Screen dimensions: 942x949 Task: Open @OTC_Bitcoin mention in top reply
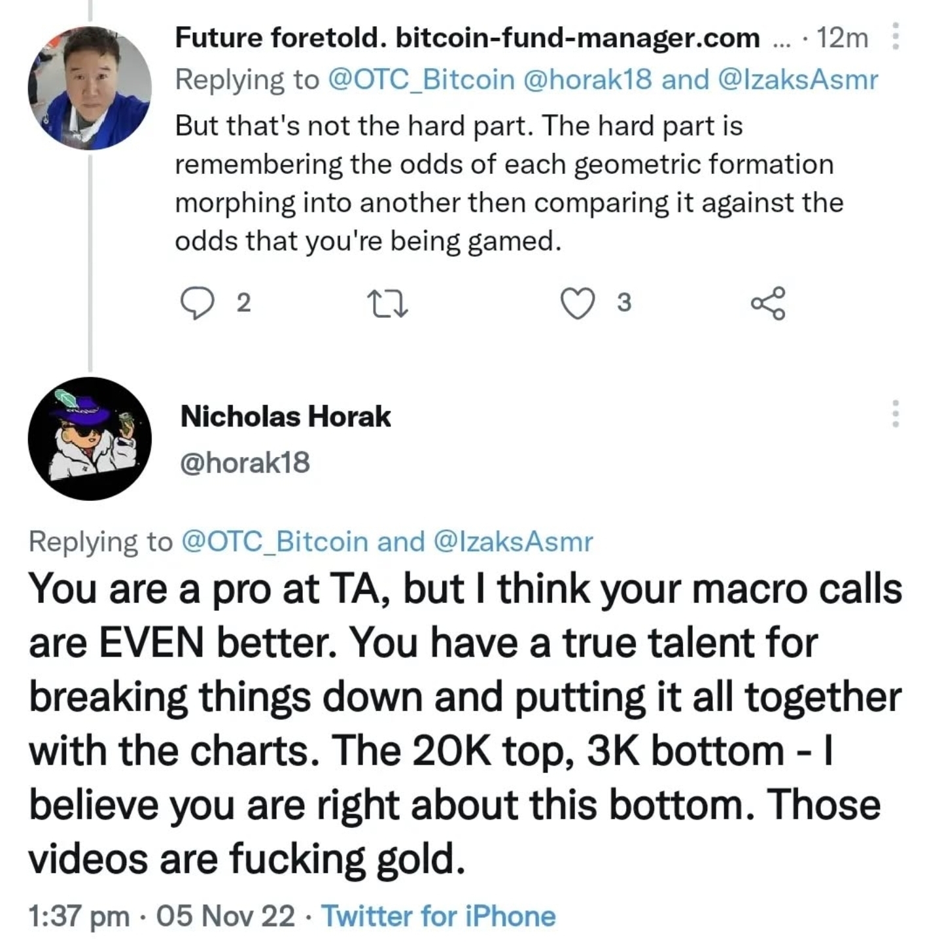point(420,80)
